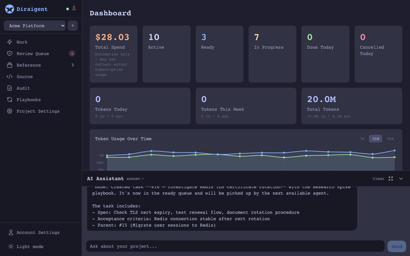Open the sonnet model dropdown

(x=135, y=179)
